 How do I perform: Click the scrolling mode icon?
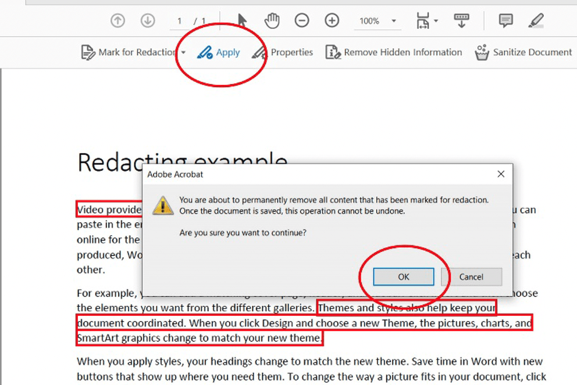[461, 20]
